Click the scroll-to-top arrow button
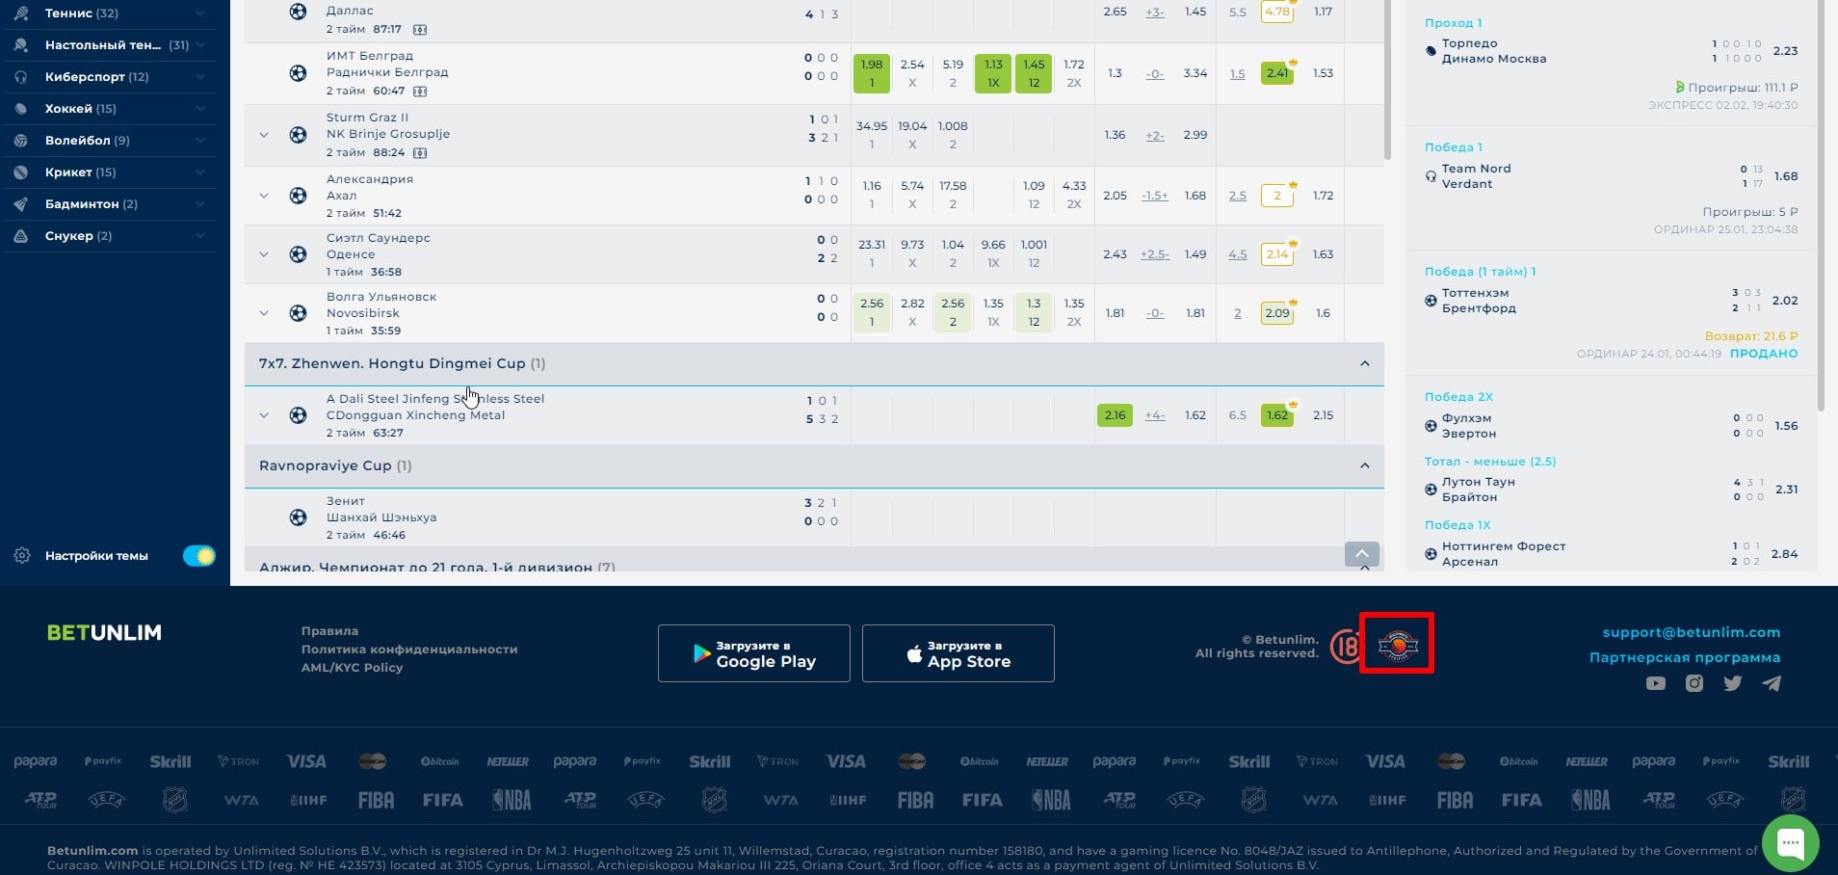Screen dimensions: 1838x875 point(1362,554)
